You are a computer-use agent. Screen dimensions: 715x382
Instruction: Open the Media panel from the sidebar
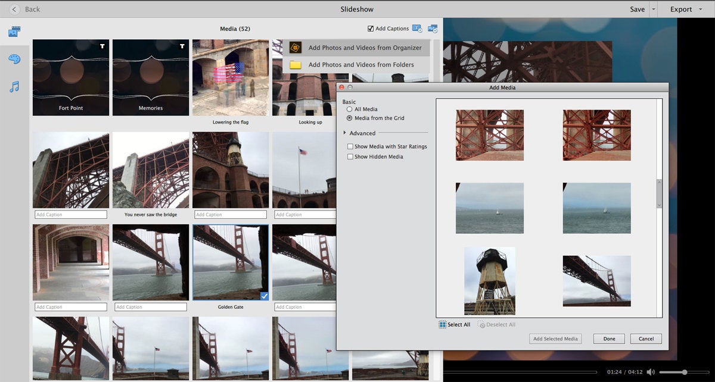tap(14, 32)
